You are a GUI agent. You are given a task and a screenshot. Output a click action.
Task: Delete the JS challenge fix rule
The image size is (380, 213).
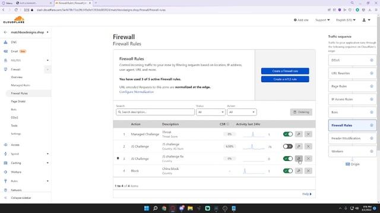[308, 159]
